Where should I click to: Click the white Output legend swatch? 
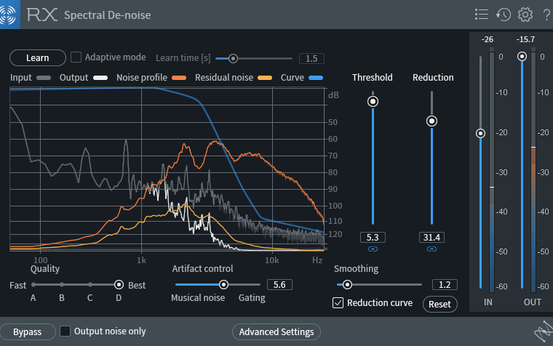(100, 78)
